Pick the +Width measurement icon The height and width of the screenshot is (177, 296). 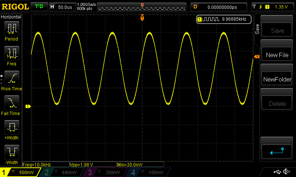11,128
